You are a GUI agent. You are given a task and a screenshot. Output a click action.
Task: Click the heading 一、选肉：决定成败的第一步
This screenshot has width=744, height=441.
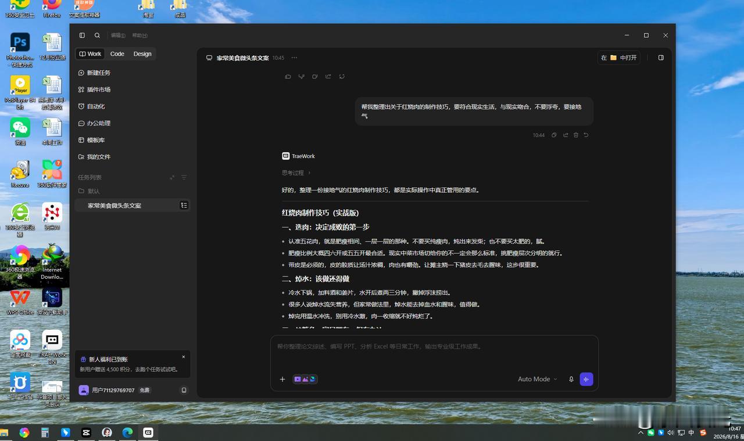[x=325, y=227]
